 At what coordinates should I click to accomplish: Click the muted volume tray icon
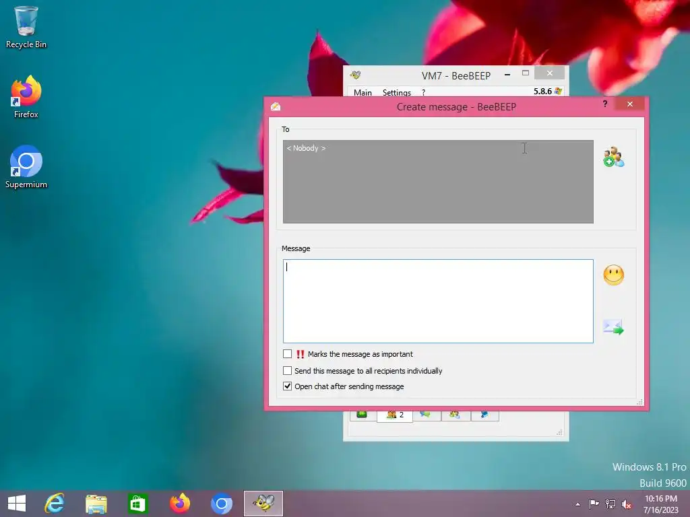tap(627, 504)
